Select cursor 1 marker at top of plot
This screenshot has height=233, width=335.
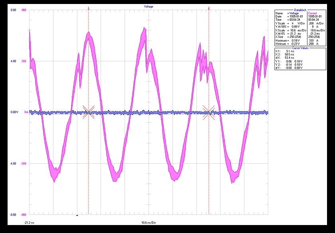pos(89,8)
